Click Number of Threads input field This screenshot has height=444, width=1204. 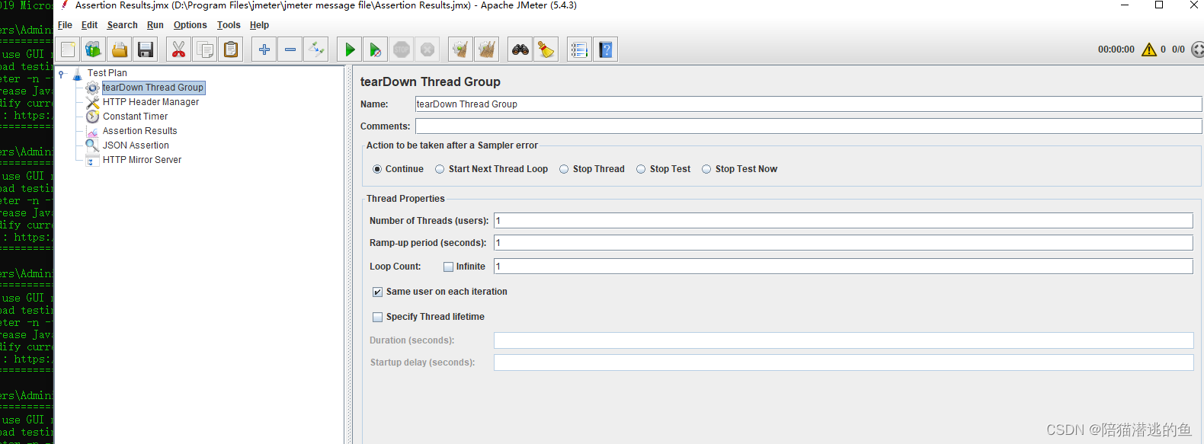pos(844,221)
